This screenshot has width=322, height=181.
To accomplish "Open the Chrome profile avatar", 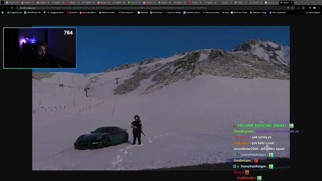I will pyautogui.click(x=314, y=8).
